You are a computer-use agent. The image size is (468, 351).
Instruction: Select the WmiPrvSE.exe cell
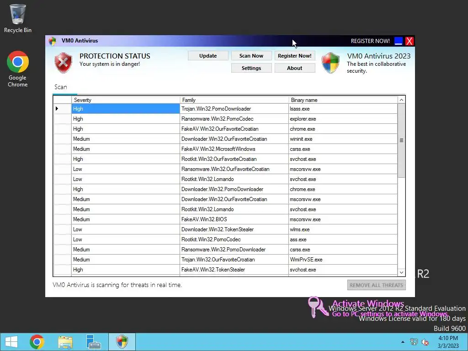(x=343, y=260)
